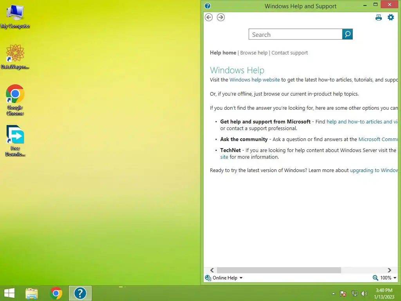
Task: Click the 'Windows Help' heading
Action: click(237, 70)
